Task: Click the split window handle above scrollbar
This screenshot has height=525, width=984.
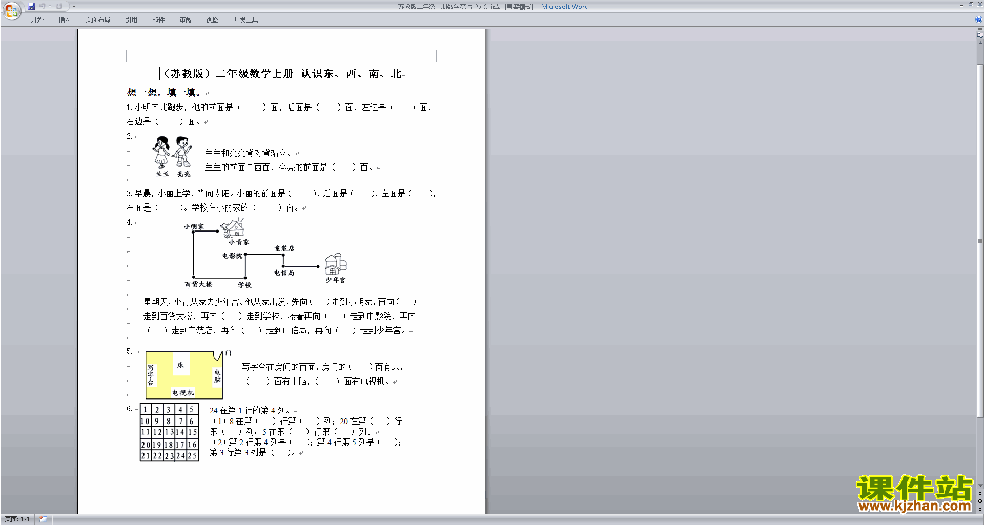Action: coord(980,29)
